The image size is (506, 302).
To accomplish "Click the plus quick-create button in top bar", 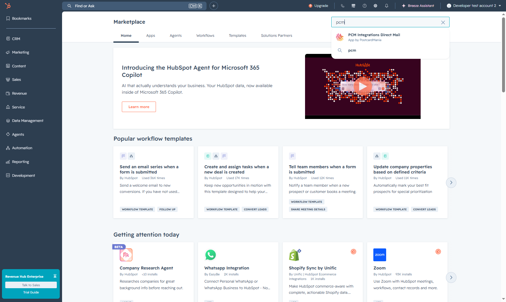I will coord(214,6).
